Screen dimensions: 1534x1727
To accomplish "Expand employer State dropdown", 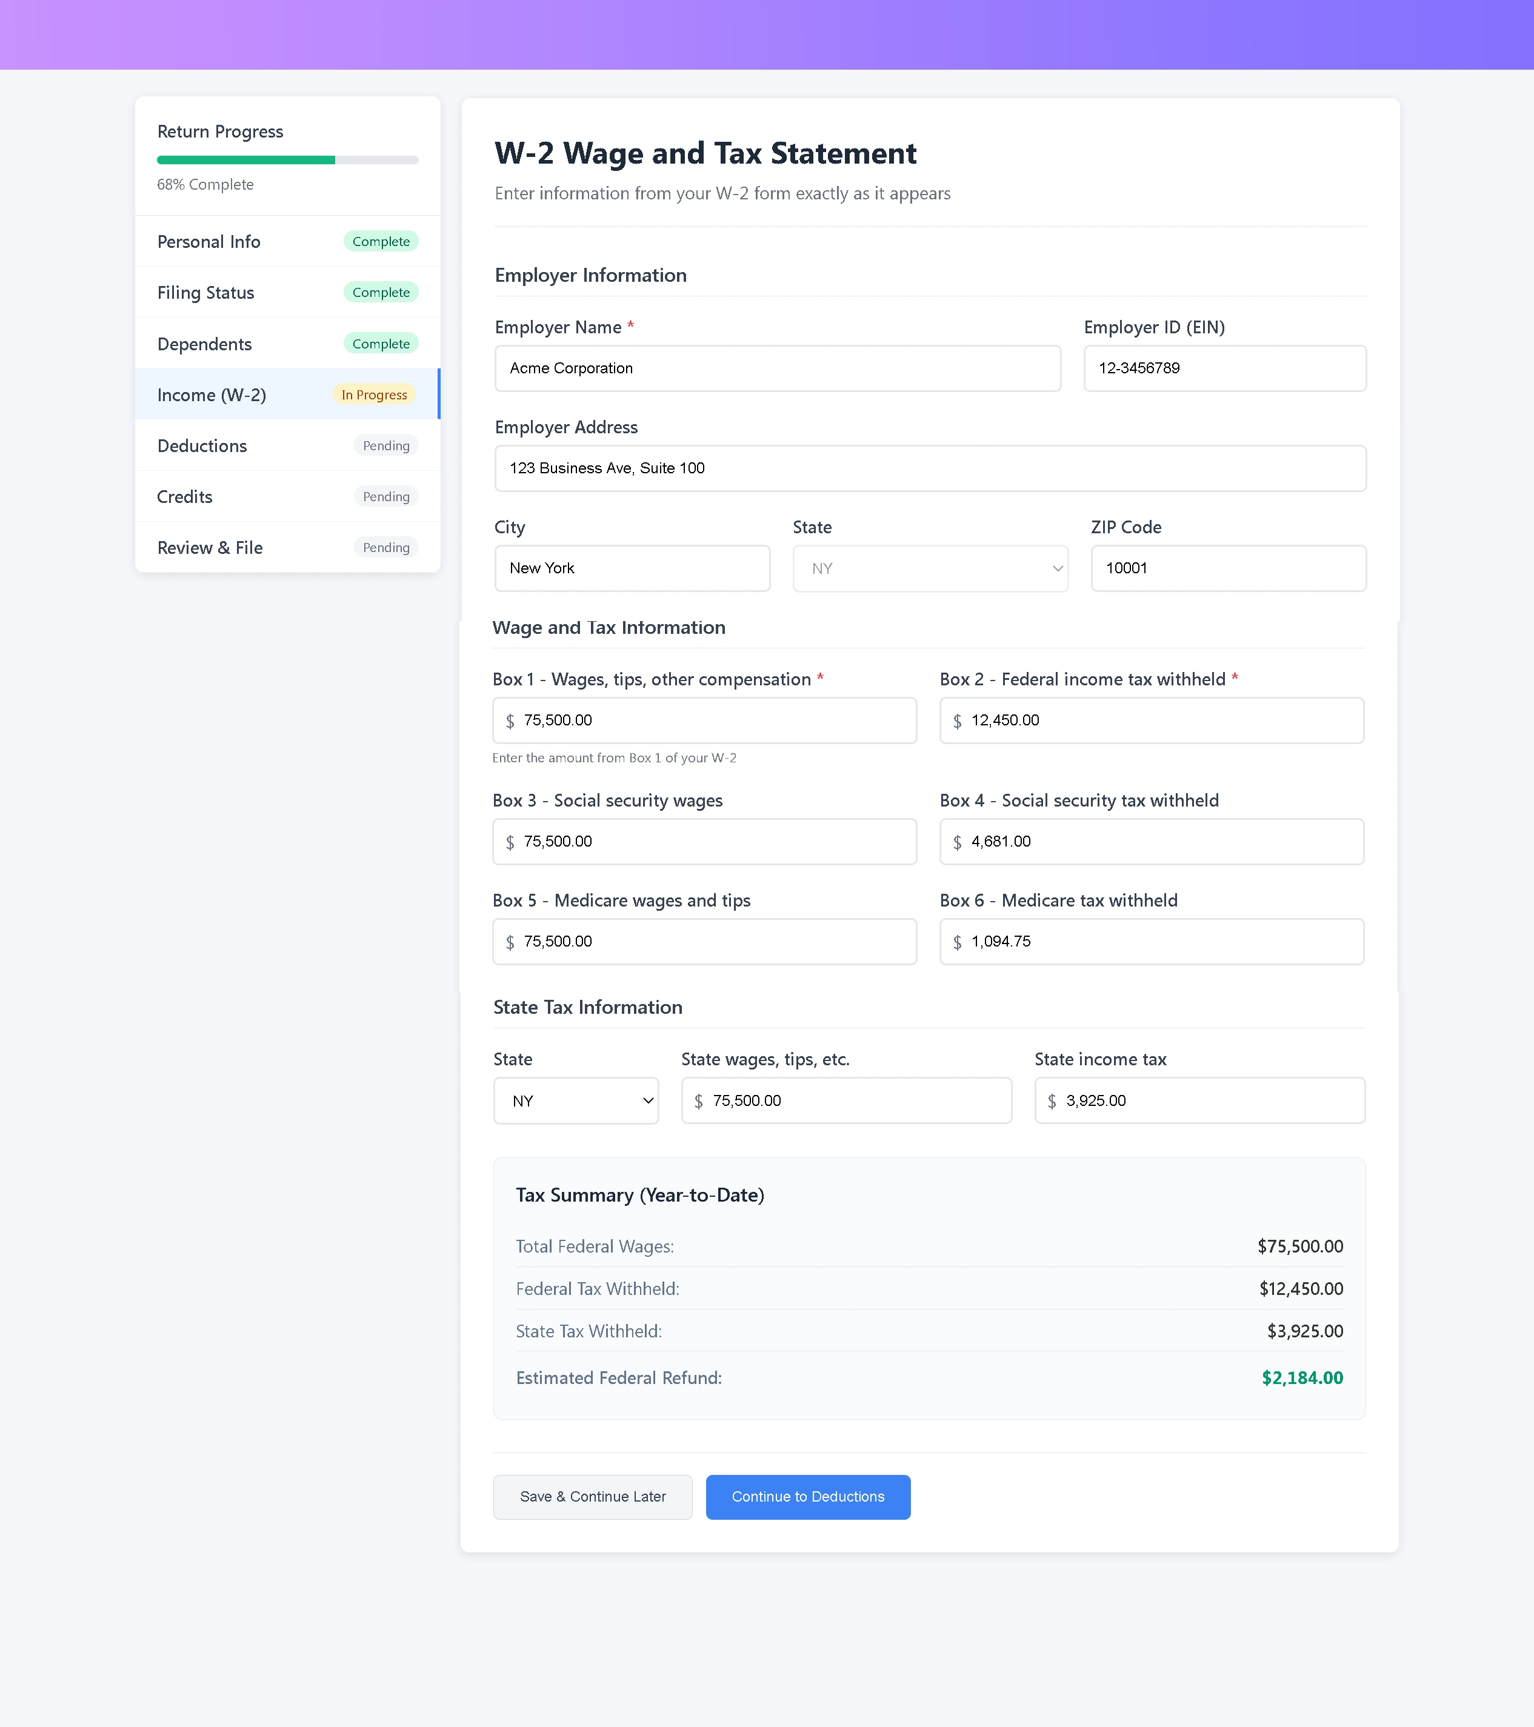I will coord(930,568).
